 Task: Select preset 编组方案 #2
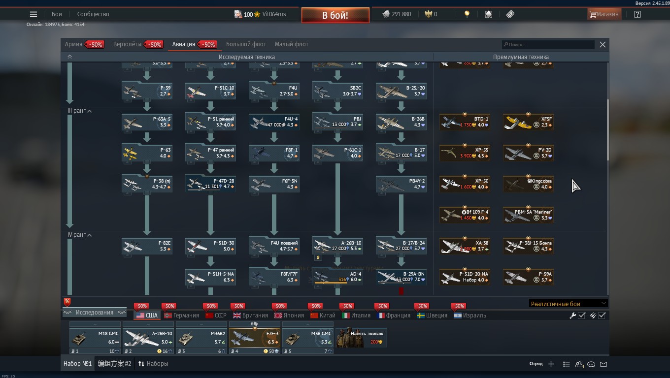pos(114,364)
